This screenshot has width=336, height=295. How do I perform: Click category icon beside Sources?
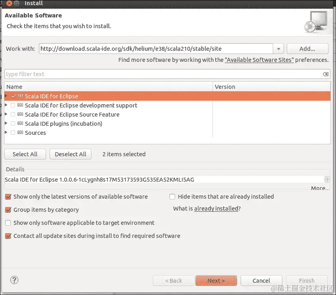tap(20, 133)
